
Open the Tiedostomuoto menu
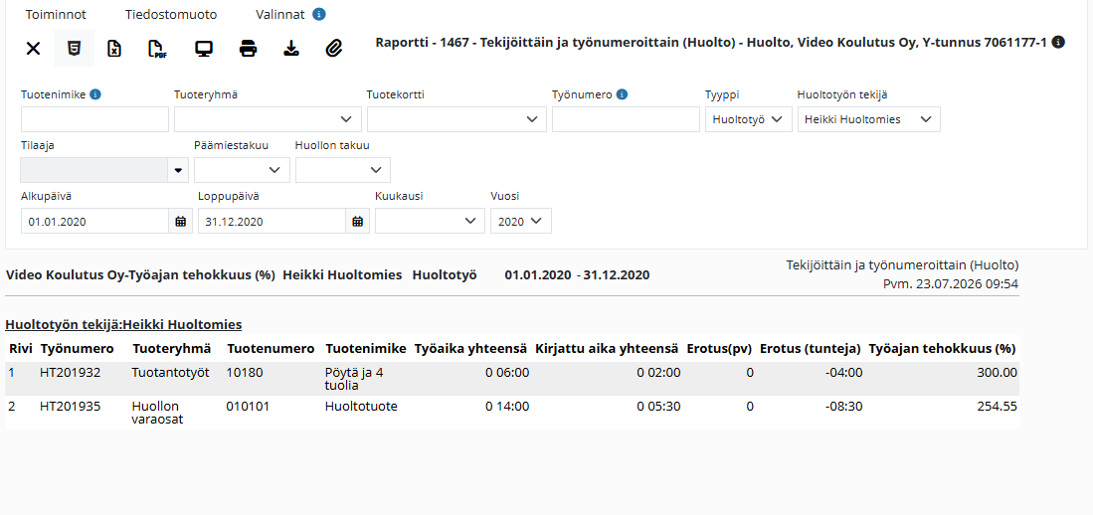[171, 15]
